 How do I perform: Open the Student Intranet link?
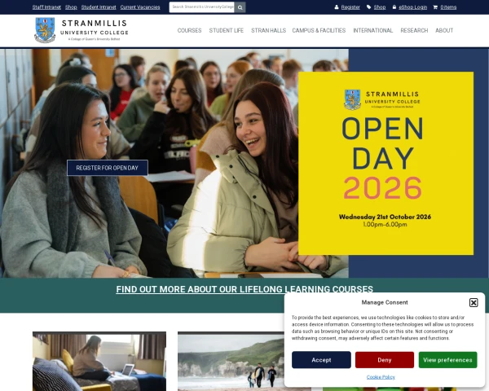99,7
